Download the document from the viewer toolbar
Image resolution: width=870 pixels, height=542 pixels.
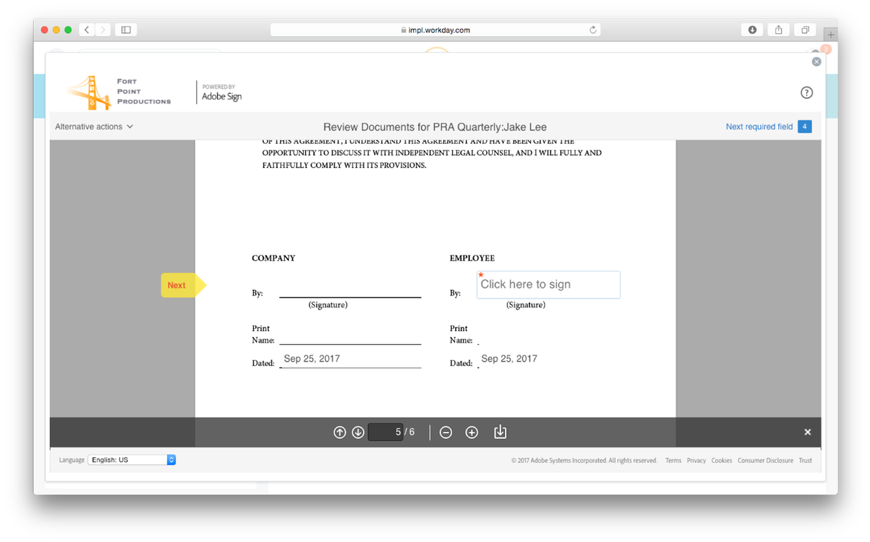coord(500,432)
